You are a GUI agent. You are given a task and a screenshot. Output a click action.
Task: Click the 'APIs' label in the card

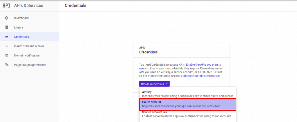pos(142,48)
